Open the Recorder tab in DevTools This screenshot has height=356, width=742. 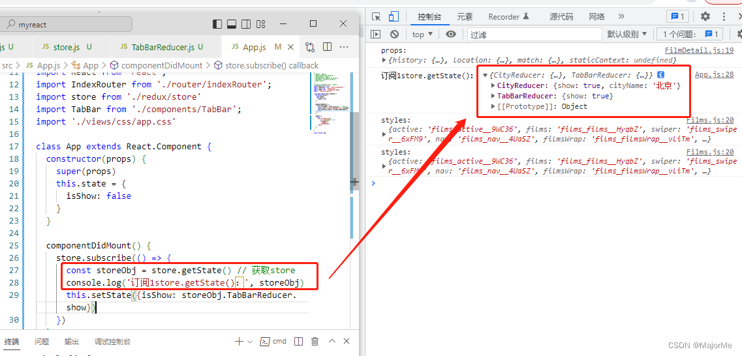tap(508, 16)
